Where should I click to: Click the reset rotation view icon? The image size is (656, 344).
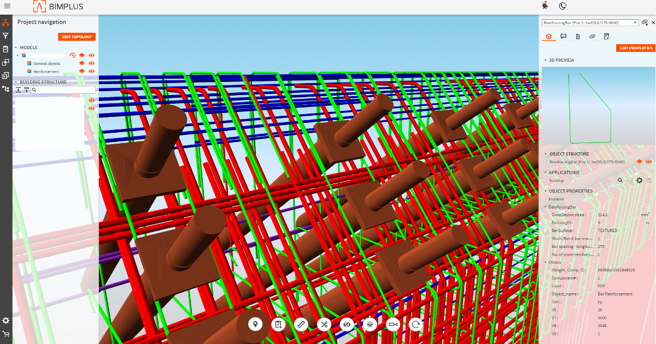(416, 324)
